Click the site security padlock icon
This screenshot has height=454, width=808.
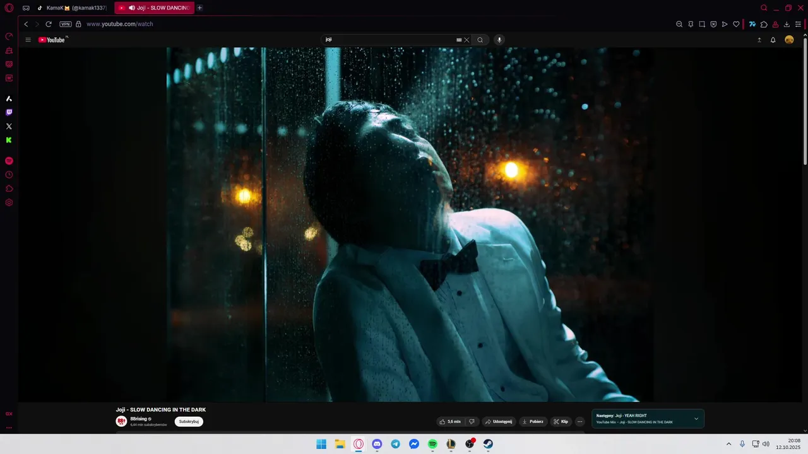78,24
